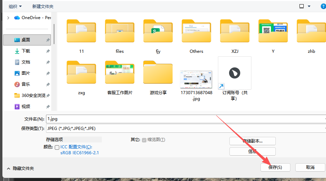Click the 音乐 music icon in sidebar
Screen dimensions: 326x181
pyautogui.click(x=17, y=84)
